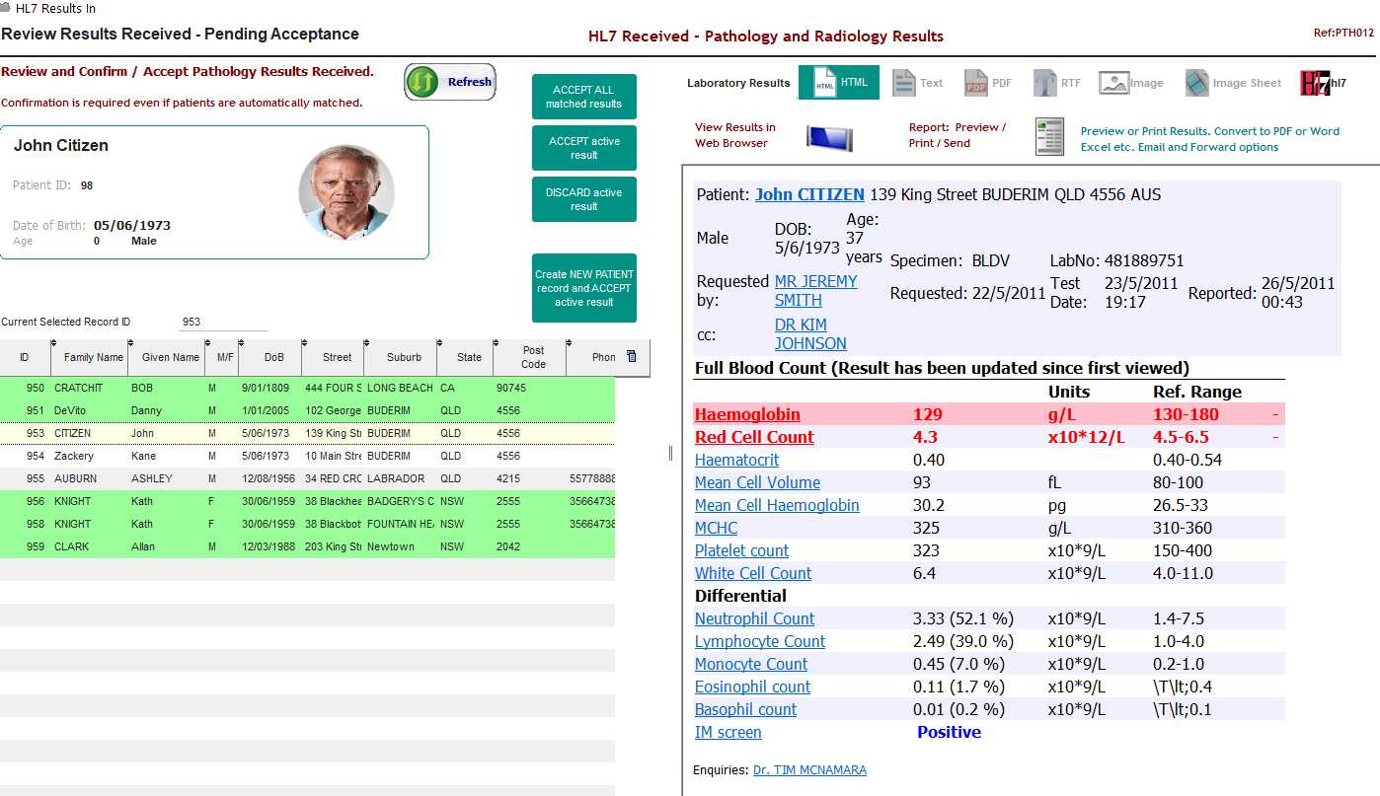Image resolution: width=1380 pixels, height=796 pixels.
Task: Open the Red Cell Count link
Action: pyautogui.click(x=754, y=437)
